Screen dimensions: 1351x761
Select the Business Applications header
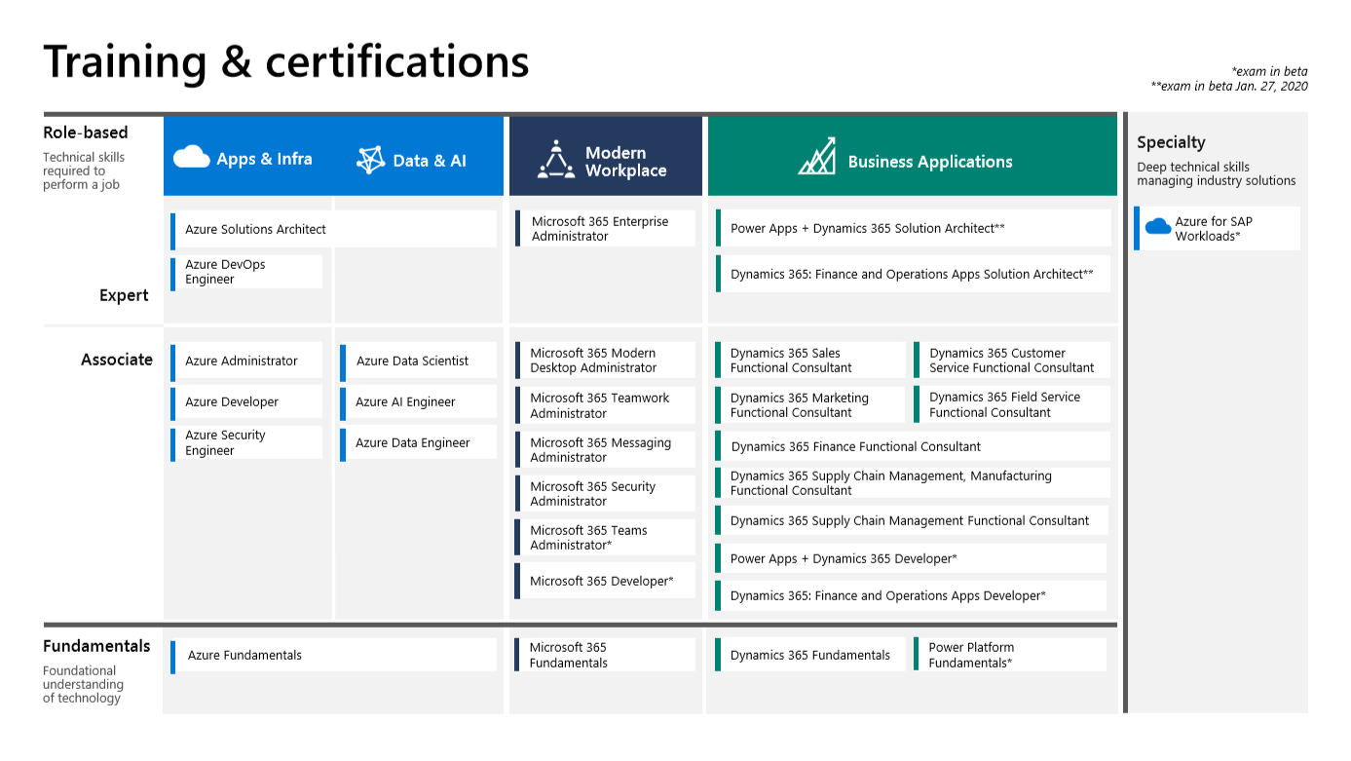[x=912, y=156]
